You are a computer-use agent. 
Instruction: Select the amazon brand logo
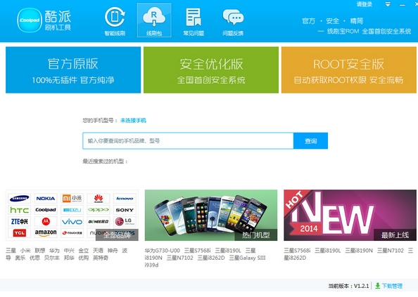pyautogui.click(x=46, y=233)
